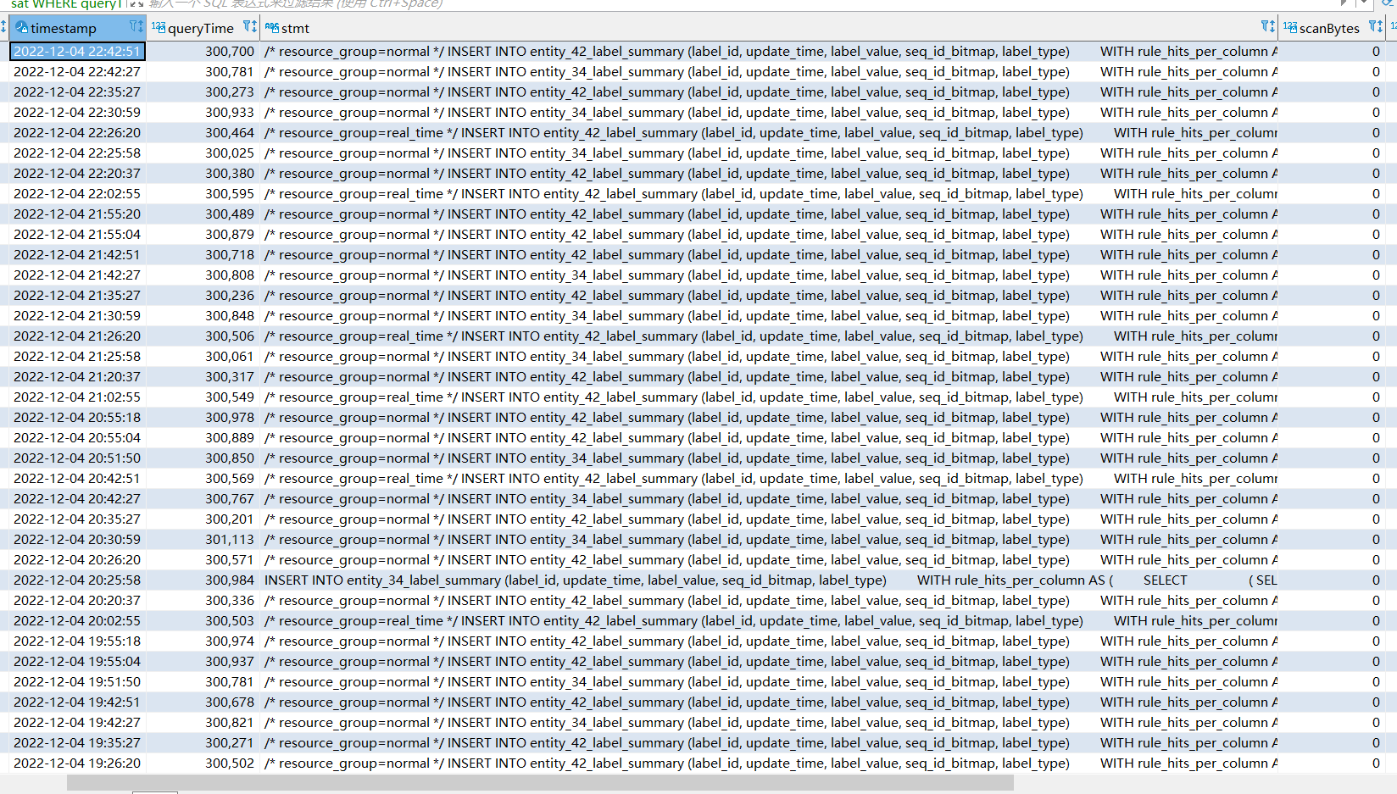The image size is (1397, 794).
Task: Select the stmt column header
Action: (769, 28)
